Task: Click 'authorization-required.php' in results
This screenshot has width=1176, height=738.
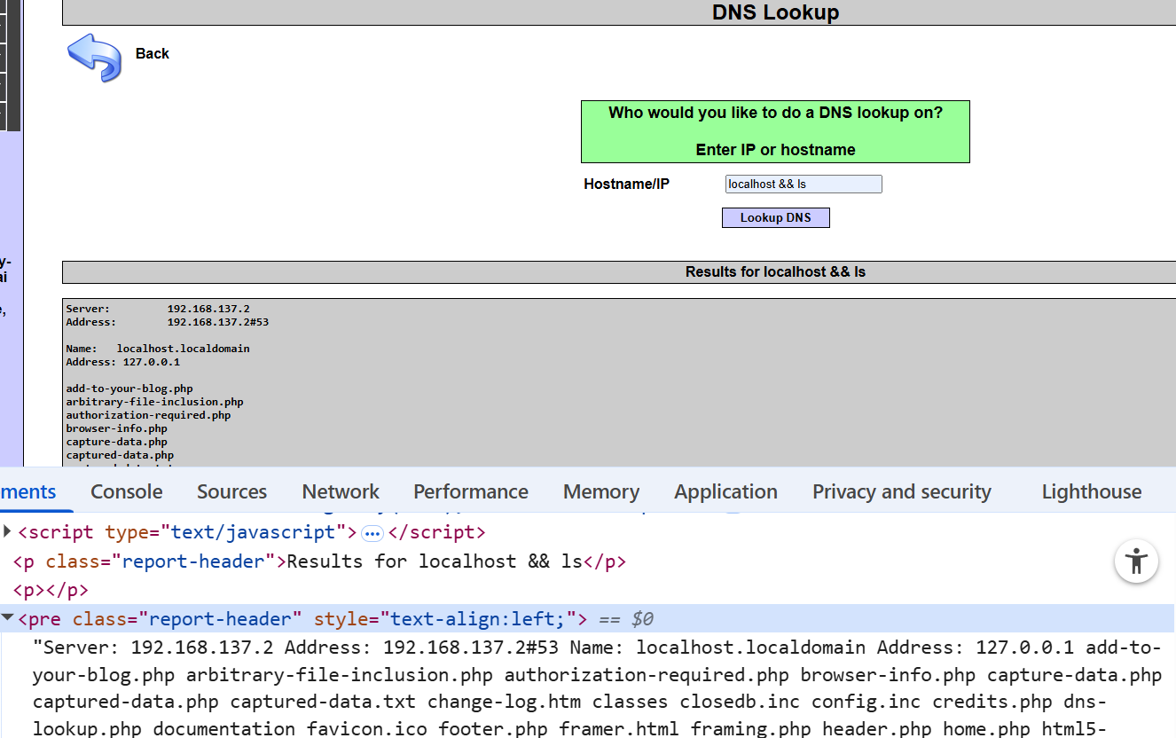Action: pos(148,415)
